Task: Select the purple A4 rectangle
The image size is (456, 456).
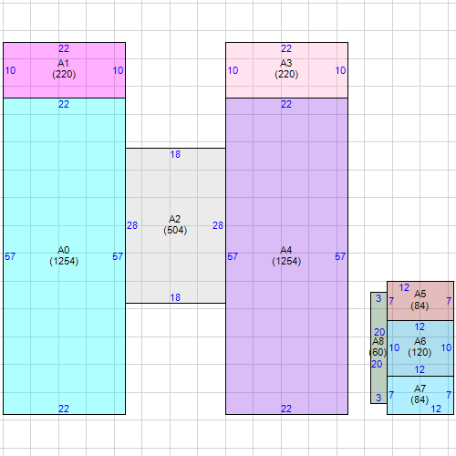Action: coord(286,256)
